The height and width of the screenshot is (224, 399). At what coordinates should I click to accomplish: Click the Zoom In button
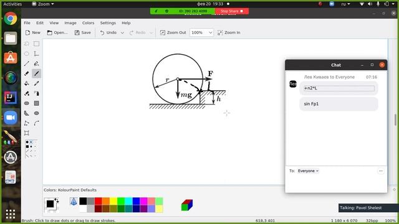(x=229, y=32)
